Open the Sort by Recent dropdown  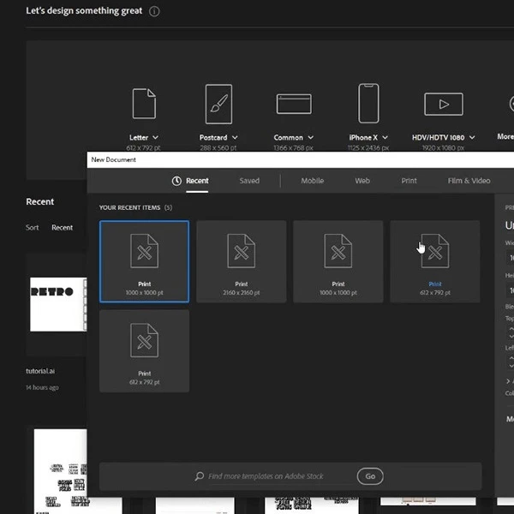tap(62, 228)
